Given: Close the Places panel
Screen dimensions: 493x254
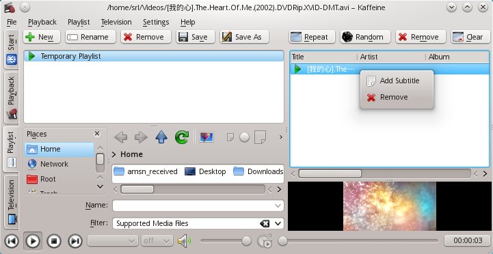Looking at the screenshot, I should pyautogui.click(x=97, y=134).
